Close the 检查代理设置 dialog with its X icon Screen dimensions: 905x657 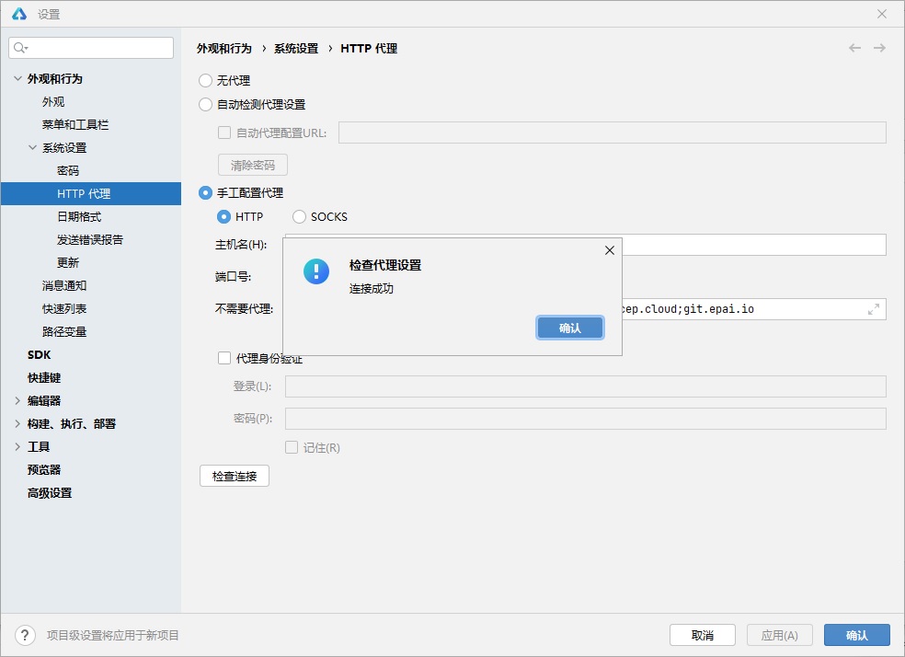(x=609, y=249)
